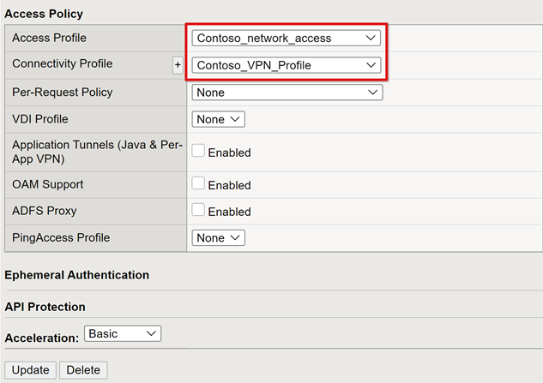Screen dimensions: 543x383
Task: Open the Per-Request Policy dropdown
Action: coord(287,92)
